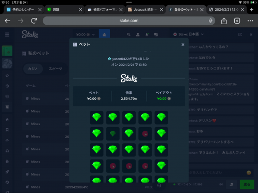Go back with the browser back arrow
This screenshot has width=258, height=193.
8,21
